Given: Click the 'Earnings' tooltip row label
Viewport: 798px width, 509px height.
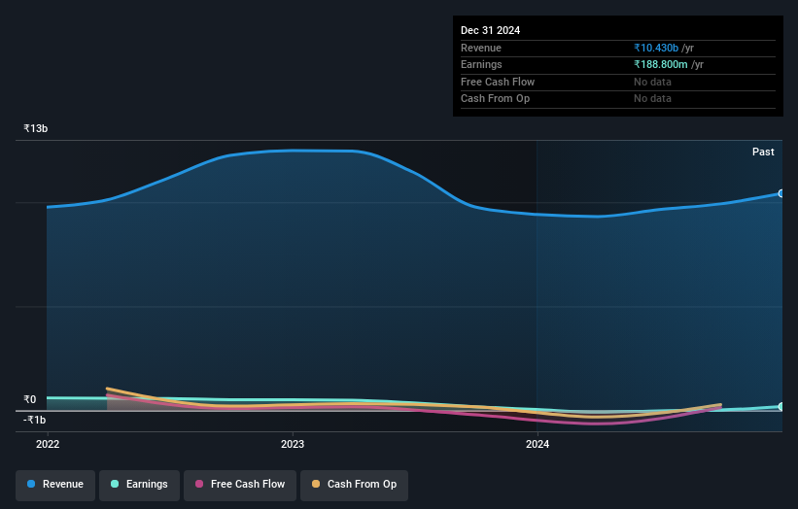Looking at the screenshot, I should tap(481, 64).
